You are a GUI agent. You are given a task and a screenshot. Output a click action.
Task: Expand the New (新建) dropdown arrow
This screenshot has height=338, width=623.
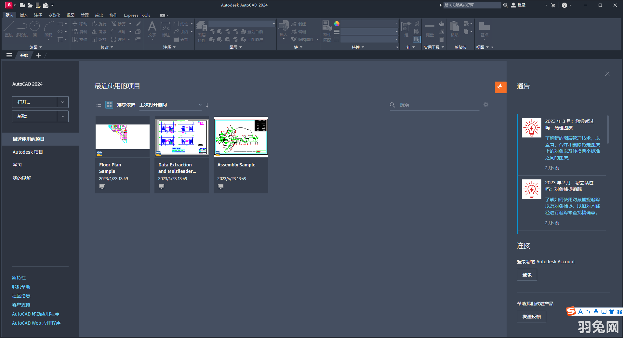point(63,116)
